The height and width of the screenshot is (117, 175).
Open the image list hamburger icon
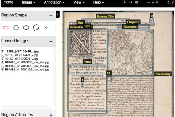click(136, 3)
